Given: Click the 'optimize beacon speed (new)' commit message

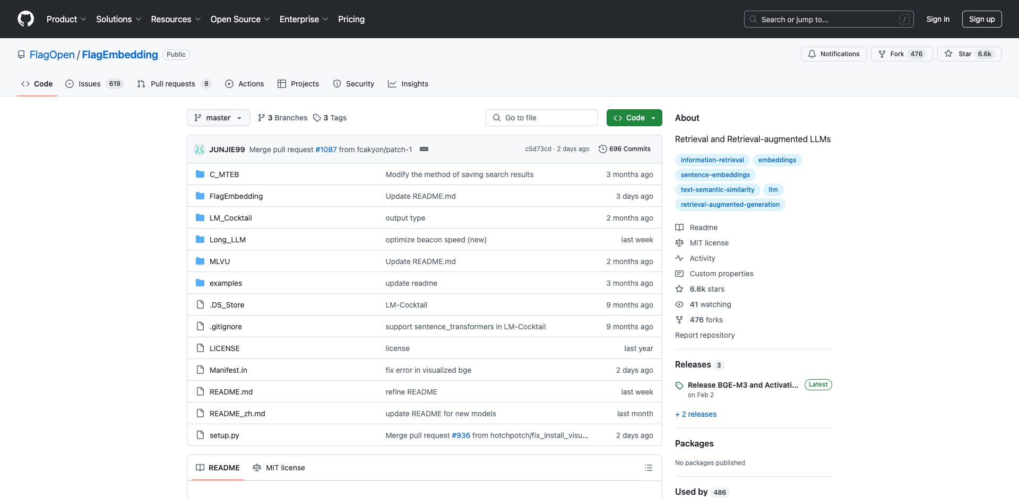Looking at the screenshot, I should click(436, 240).
